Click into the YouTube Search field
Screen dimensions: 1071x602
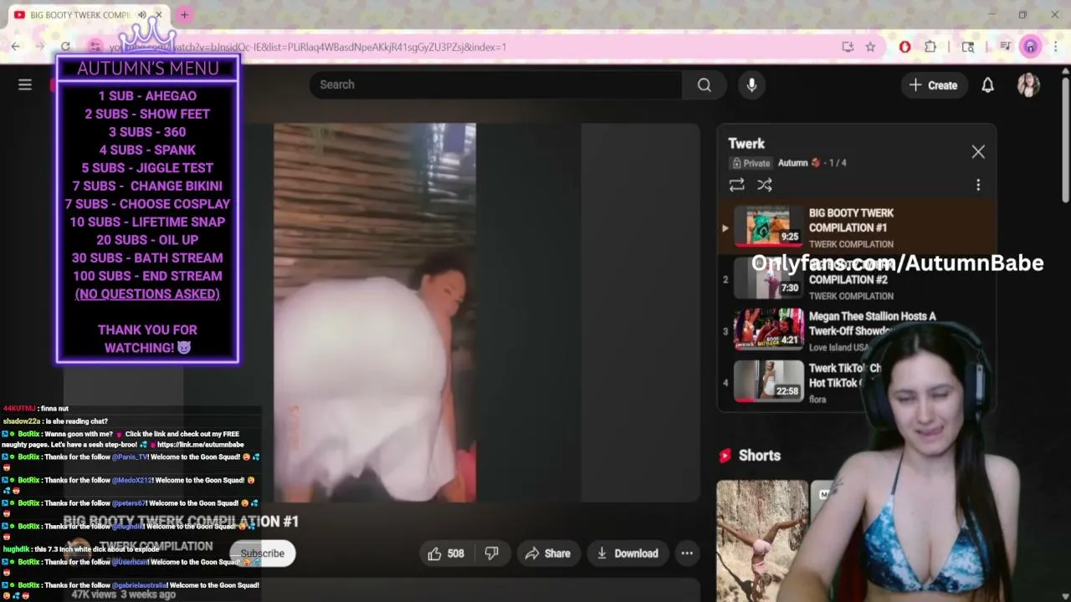(x=495, y=84)
